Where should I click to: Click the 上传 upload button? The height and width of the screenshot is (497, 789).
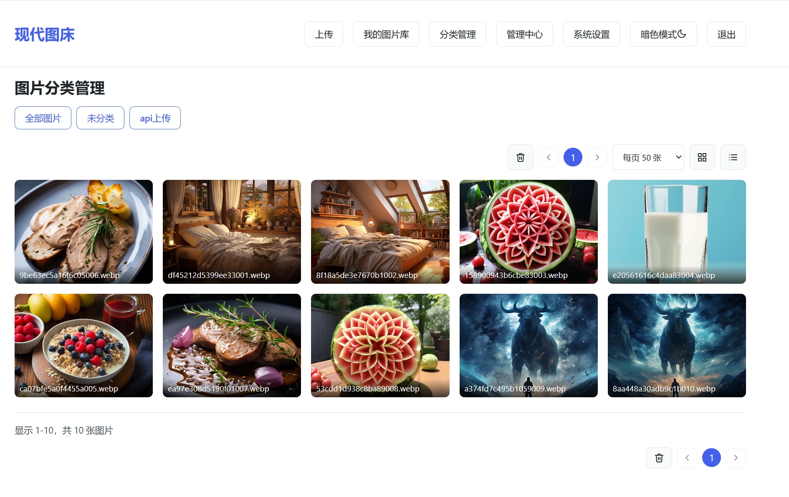(x=324, y=34)
